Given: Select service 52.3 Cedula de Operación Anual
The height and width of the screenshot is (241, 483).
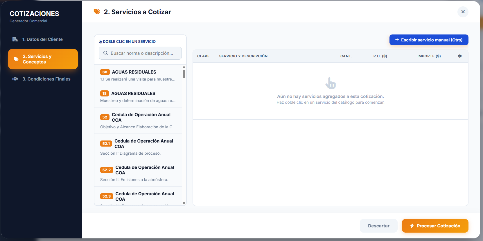Looking at the screenshot, I should click(x=138, y=196).
